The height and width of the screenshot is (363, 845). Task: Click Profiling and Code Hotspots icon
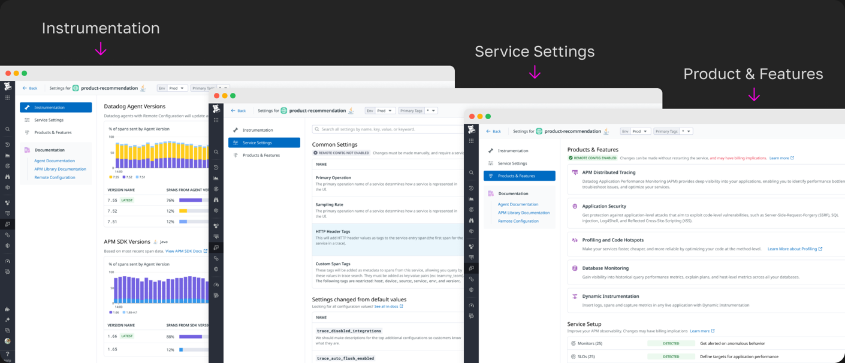(575, 240)
